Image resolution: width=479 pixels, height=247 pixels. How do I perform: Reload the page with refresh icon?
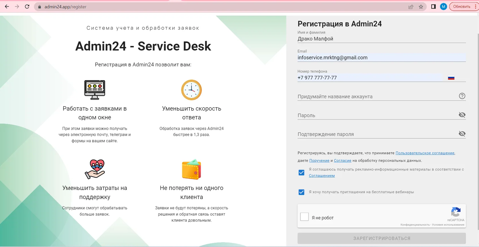tap(27, 7)
